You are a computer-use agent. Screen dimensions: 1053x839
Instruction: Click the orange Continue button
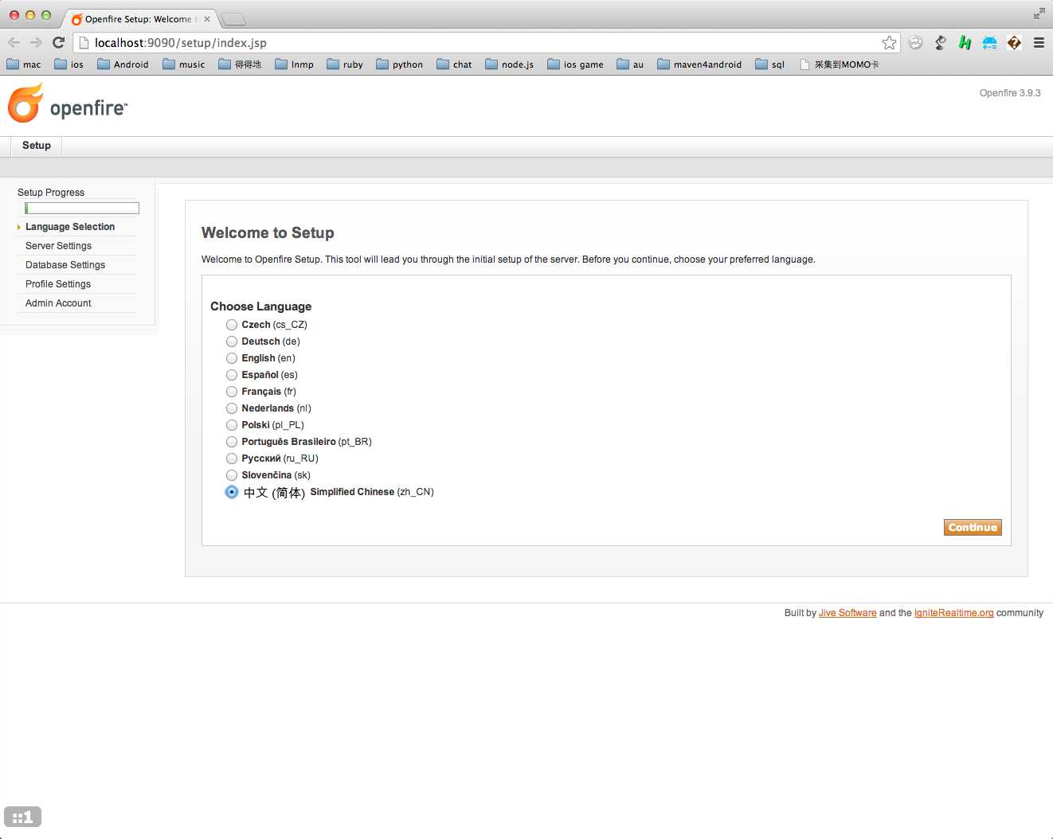pyautogui.click(x=973, y=528)
